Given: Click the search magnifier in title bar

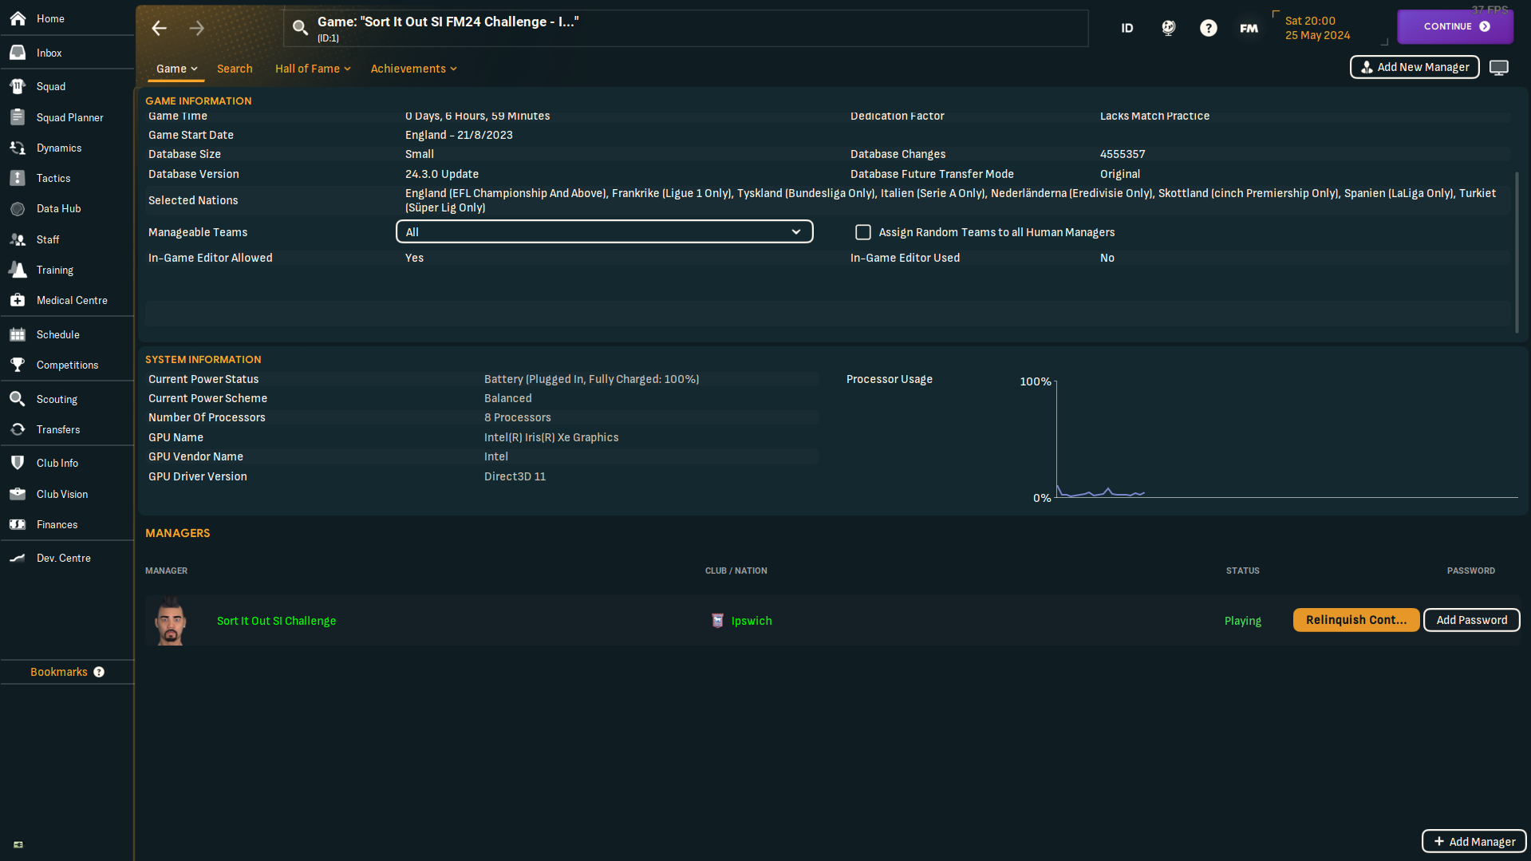Looking at the screenshot, I should coord(300,28).
